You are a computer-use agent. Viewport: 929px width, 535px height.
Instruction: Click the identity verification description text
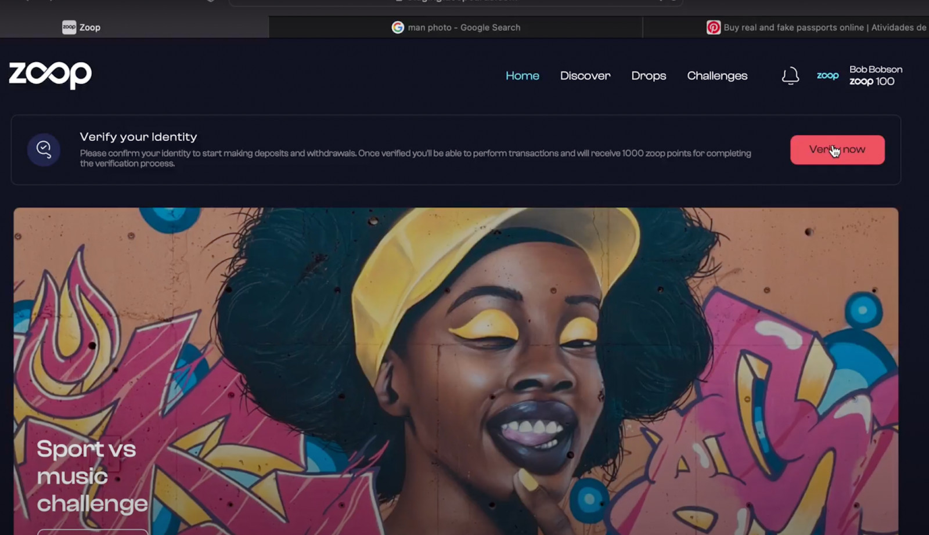(x=415, y=158)
